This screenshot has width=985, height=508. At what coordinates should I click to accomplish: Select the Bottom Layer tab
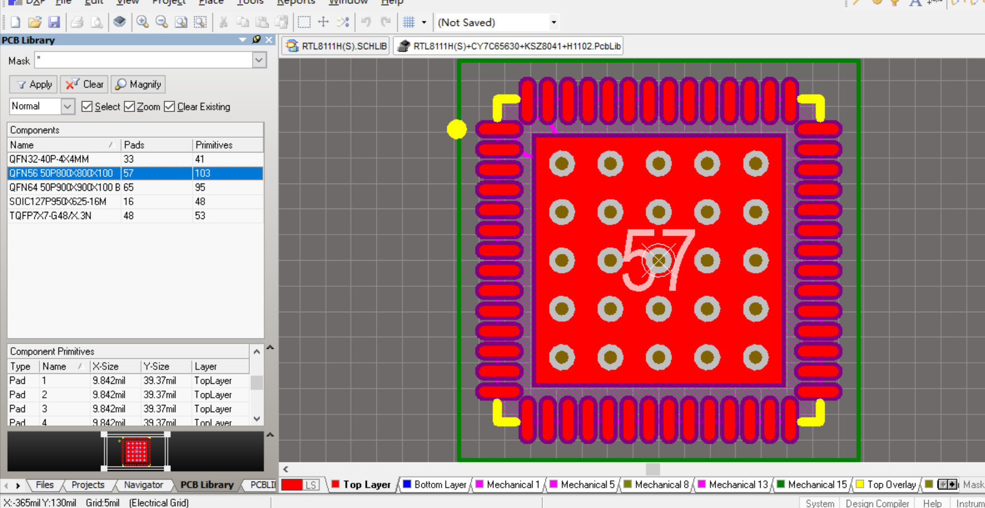[435, 485]
